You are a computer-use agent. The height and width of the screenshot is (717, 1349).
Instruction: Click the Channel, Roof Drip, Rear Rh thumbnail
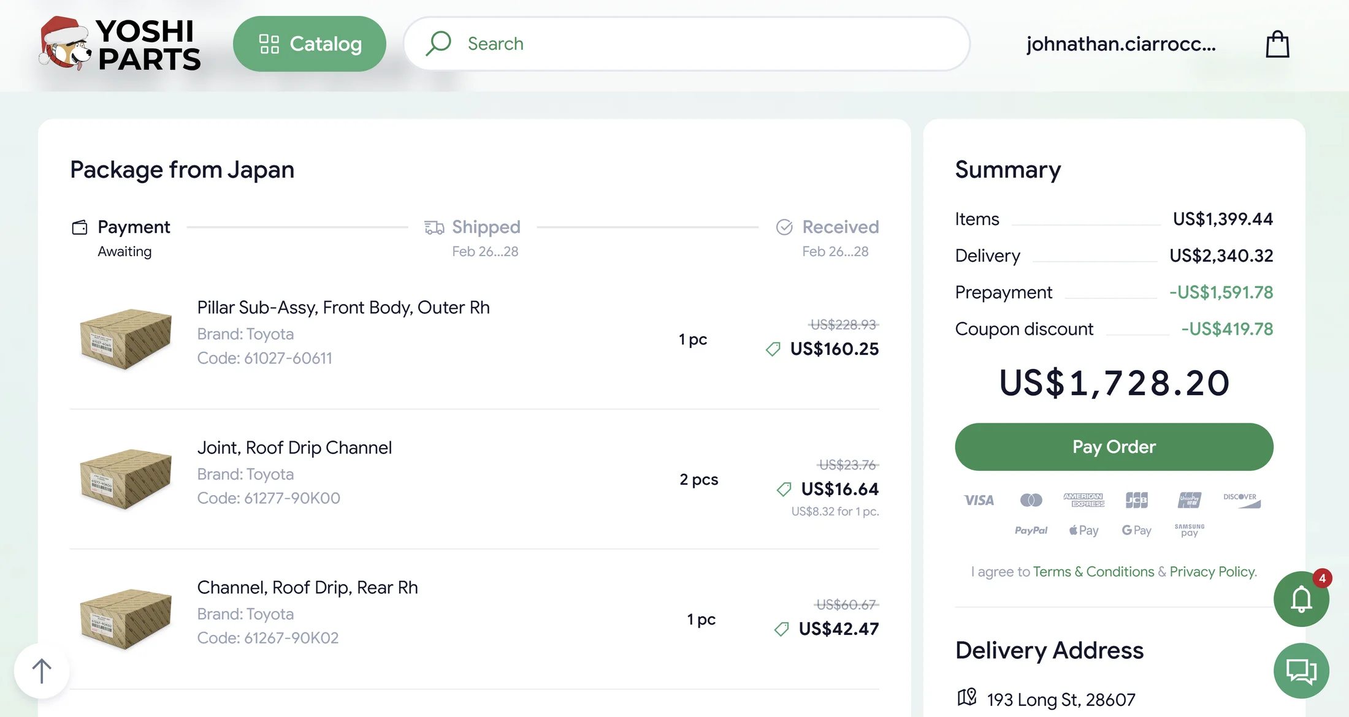pyautogui.click(x=126, y=618)
